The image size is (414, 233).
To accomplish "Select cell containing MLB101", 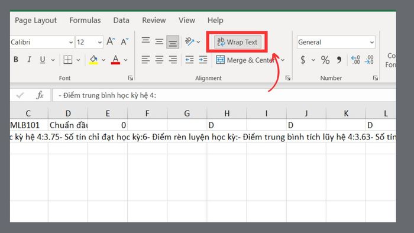I will 29,125.
